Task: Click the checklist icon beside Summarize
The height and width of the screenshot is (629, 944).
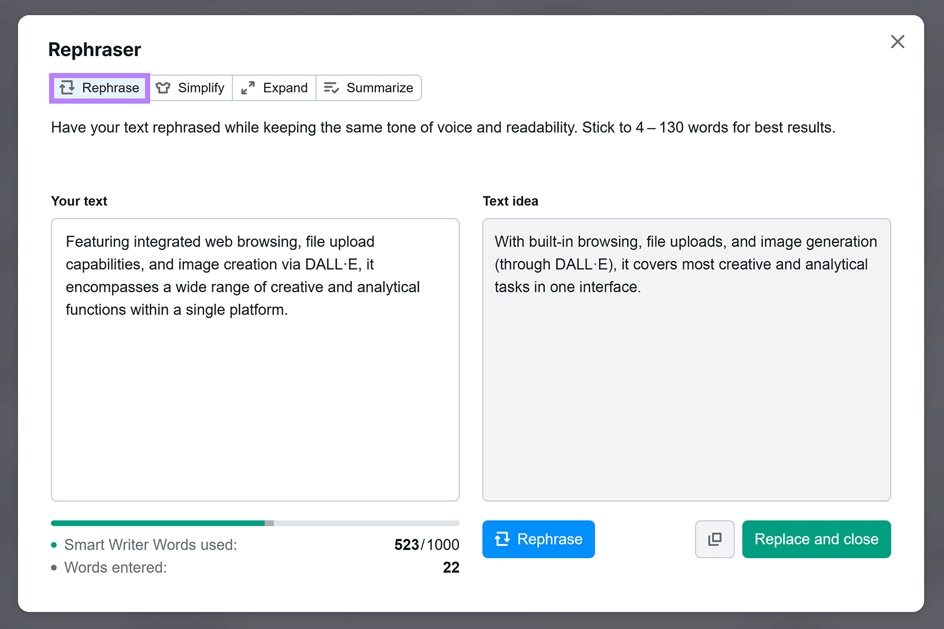Action: coord(332,87)
